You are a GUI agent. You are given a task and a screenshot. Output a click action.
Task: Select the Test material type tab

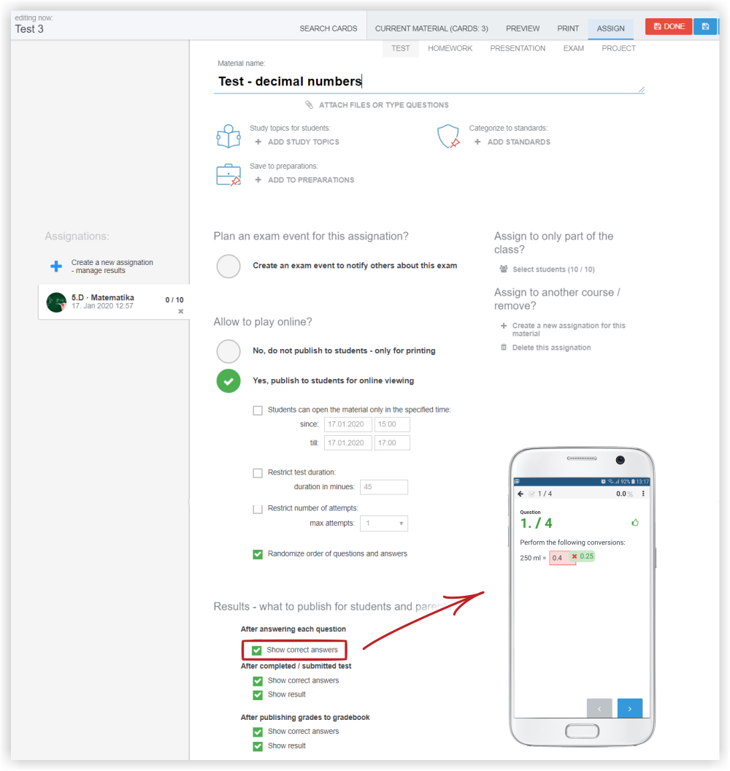click(401, 48)
